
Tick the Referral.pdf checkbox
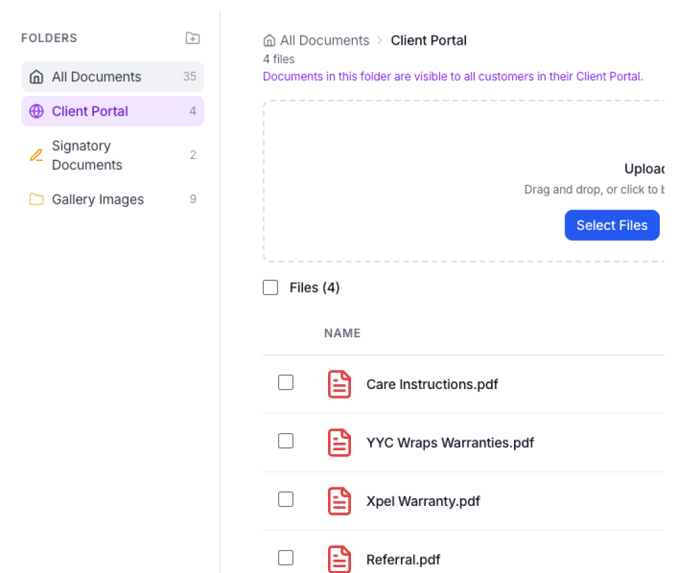pos(286,558)
